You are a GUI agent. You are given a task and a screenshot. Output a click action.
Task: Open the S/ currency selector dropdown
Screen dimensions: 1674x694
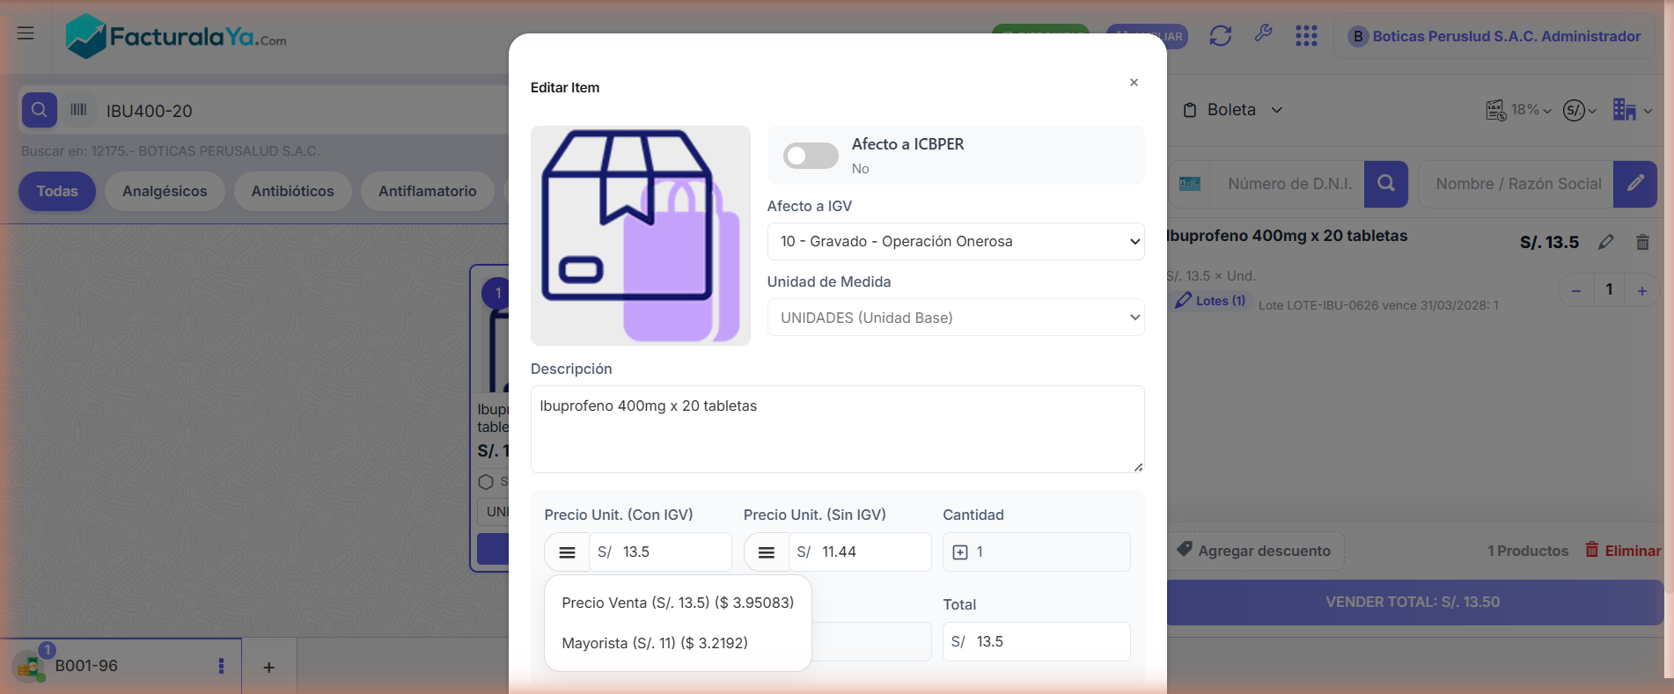point(1580,110)
